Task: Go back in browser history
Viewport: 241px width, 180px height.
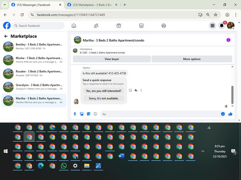Action: [x=5, y=15]
